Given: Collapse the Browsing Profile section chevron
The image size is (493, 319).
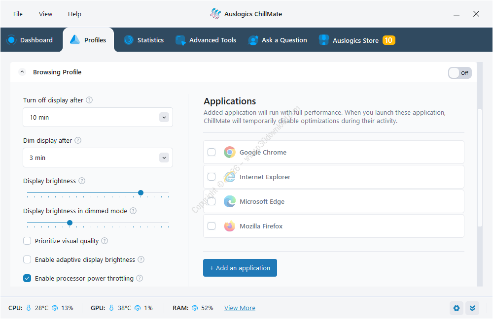Looking at the screenshot, I should tap(22, 72).
